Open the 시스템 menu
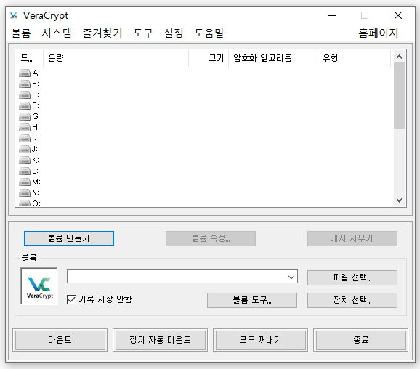Viewport: 420px width, 369px height. [x=57, y=33]
